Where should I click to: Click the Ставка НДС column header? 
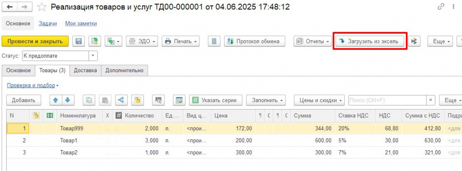click(x=356, y=116)
